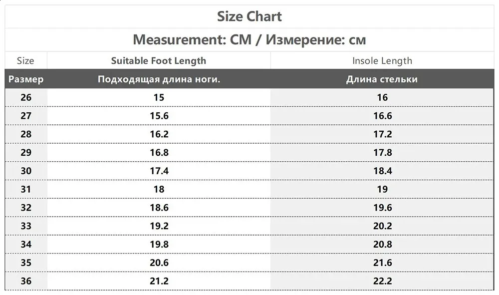499x295 pixels.
Task: Click the Подходящая длина ноги header
Action: [159, 79]
